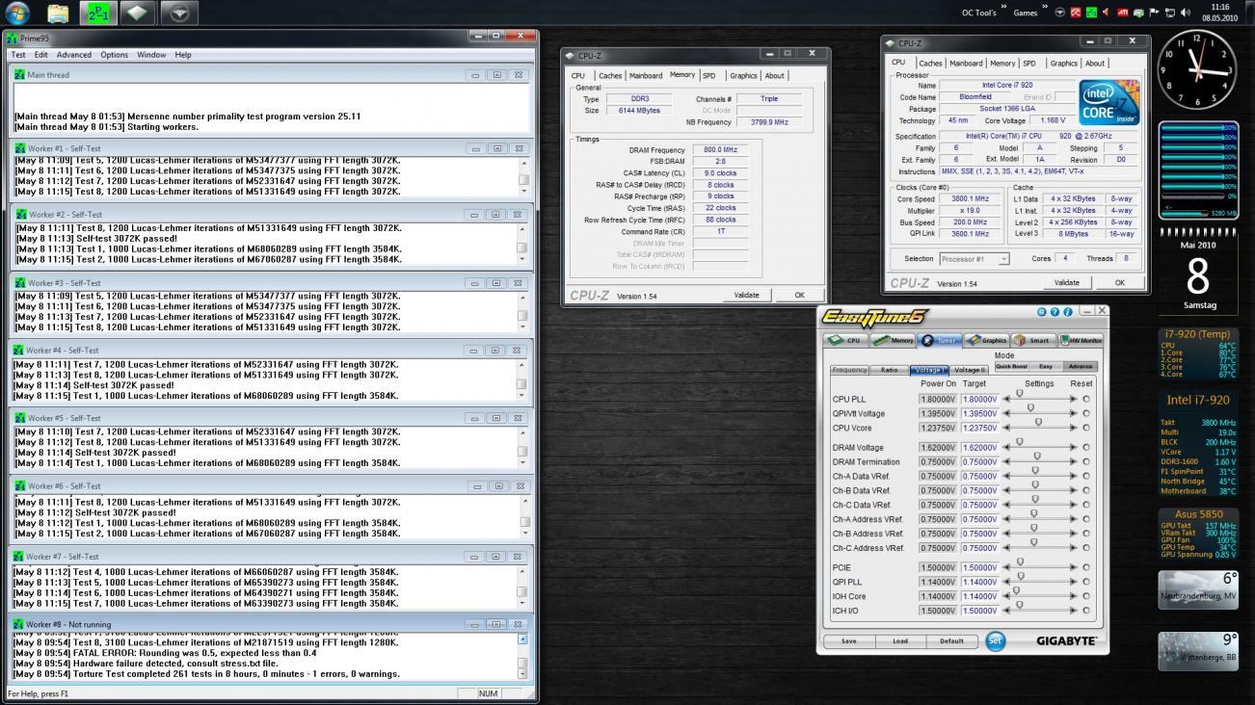Select the QPI/Vtt Voltage reset radio button
The width and height of the screenshot is (1255, 705).
(x=1086, y=413)
